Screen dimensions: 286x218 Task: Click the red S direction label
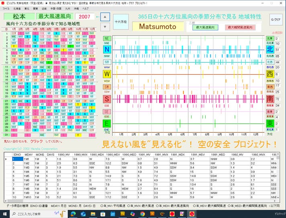107,99
